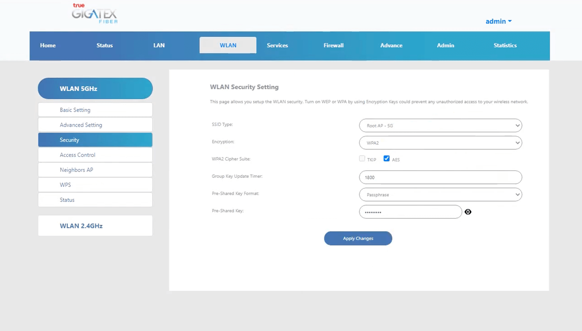This screenshot has width=582, height=331.
Task: Click the Group Key Update Timer field
Action: pyautogui.click(x=440, y=177)
